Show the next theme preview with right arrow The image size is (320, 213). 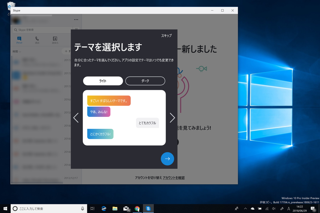point(172,118)
